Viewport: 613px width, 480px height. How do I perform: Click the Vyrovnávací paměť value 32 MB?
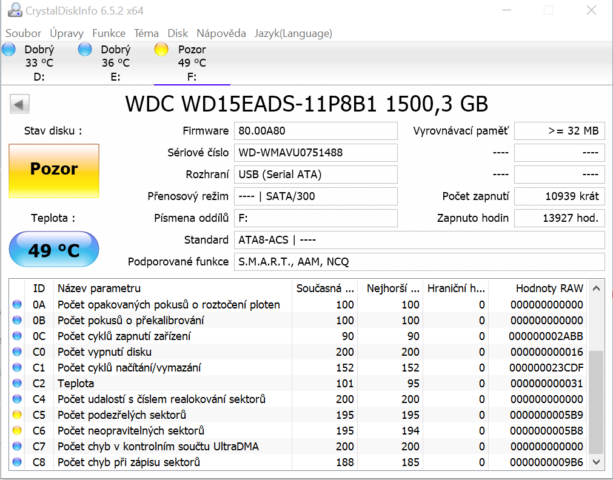560,130
